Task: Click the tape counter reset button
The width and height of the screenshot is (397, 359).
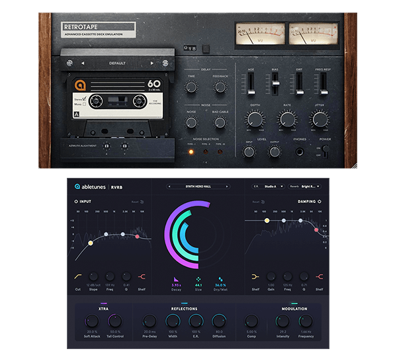Action: point(206,48)
